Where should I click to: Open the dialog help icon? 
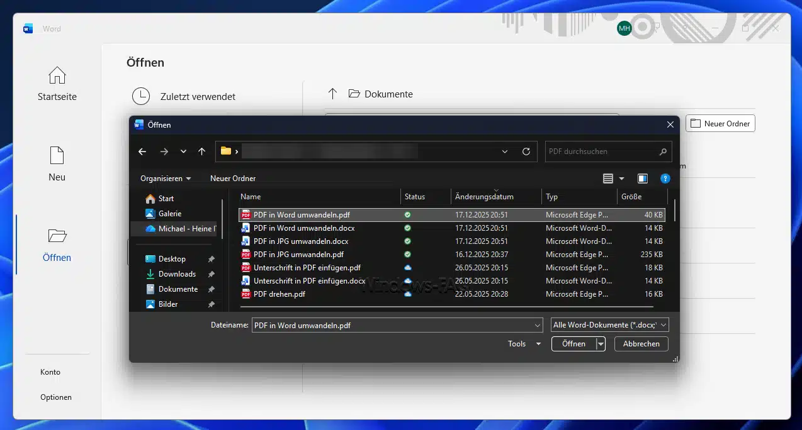tap(665, 179)
